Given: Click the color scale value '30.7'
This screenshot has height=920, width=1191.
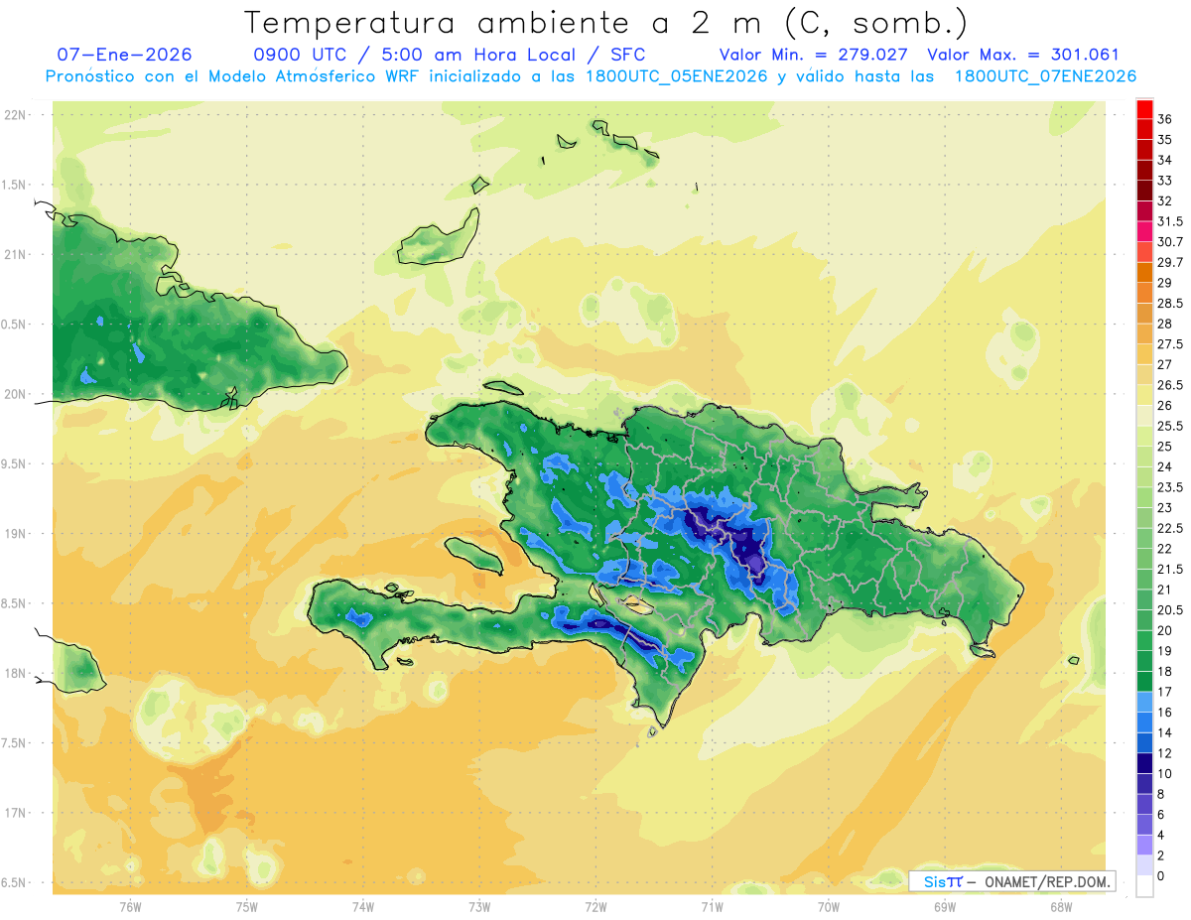Looking at the screenshot, I should pos(1170,242).
